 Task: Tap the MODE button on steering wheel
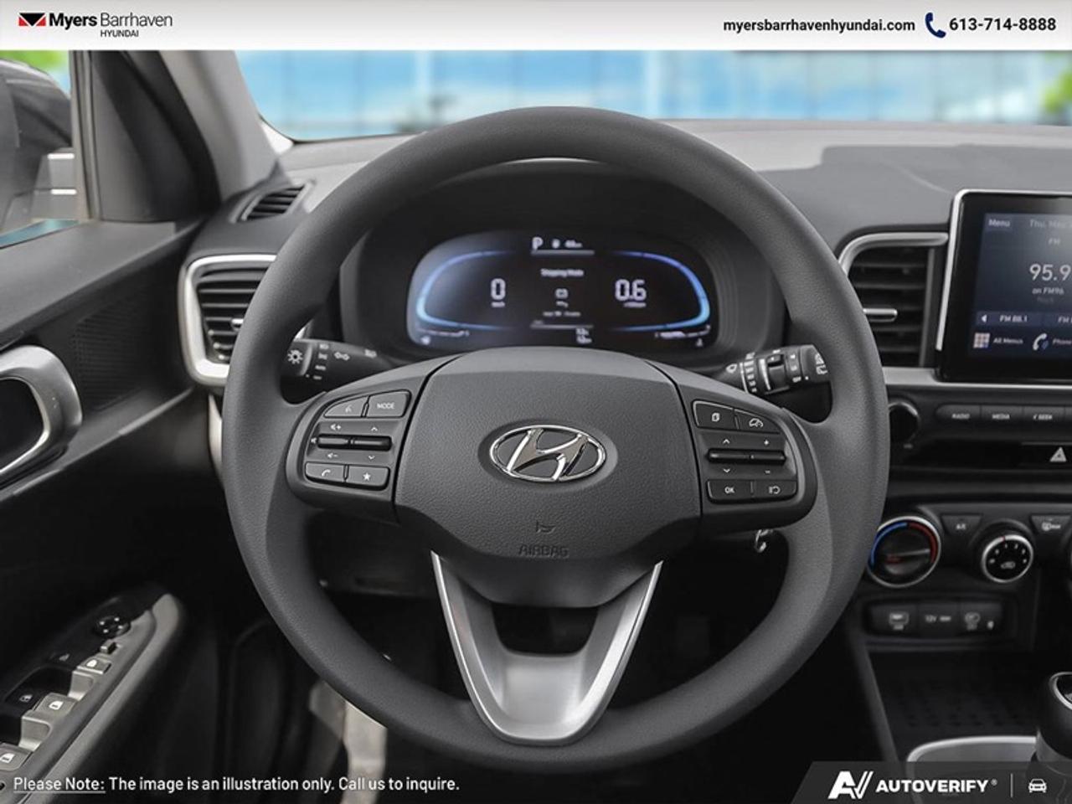(385, 405)
